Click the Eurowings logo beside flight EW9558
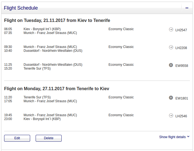The width and height of the screenshot is (194, 151). (x=171, y=65)
